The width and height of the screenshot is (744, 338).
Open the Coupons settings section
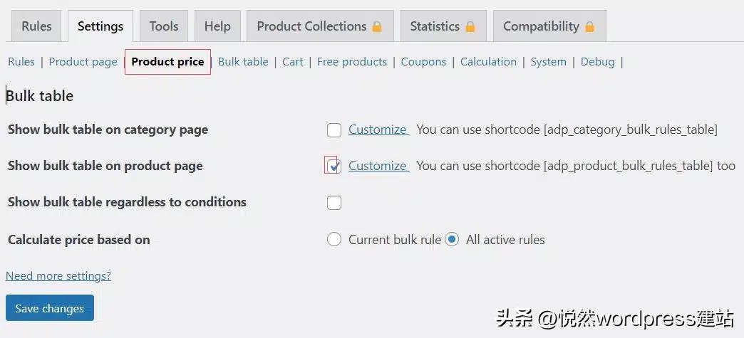(423, 62)
